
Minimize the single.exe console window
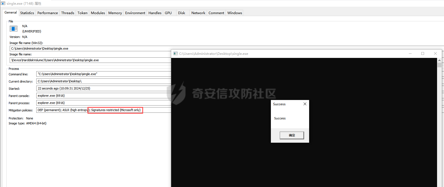pos(410,53)
